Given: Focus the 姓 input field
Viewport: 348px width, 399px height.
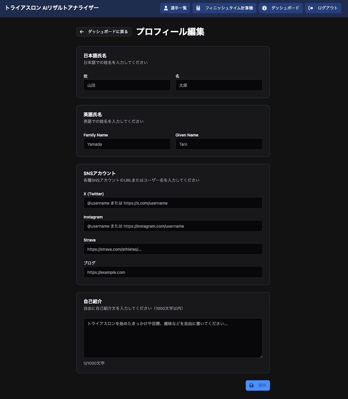Looking at the screenshot, I should [x=127, y=85].
